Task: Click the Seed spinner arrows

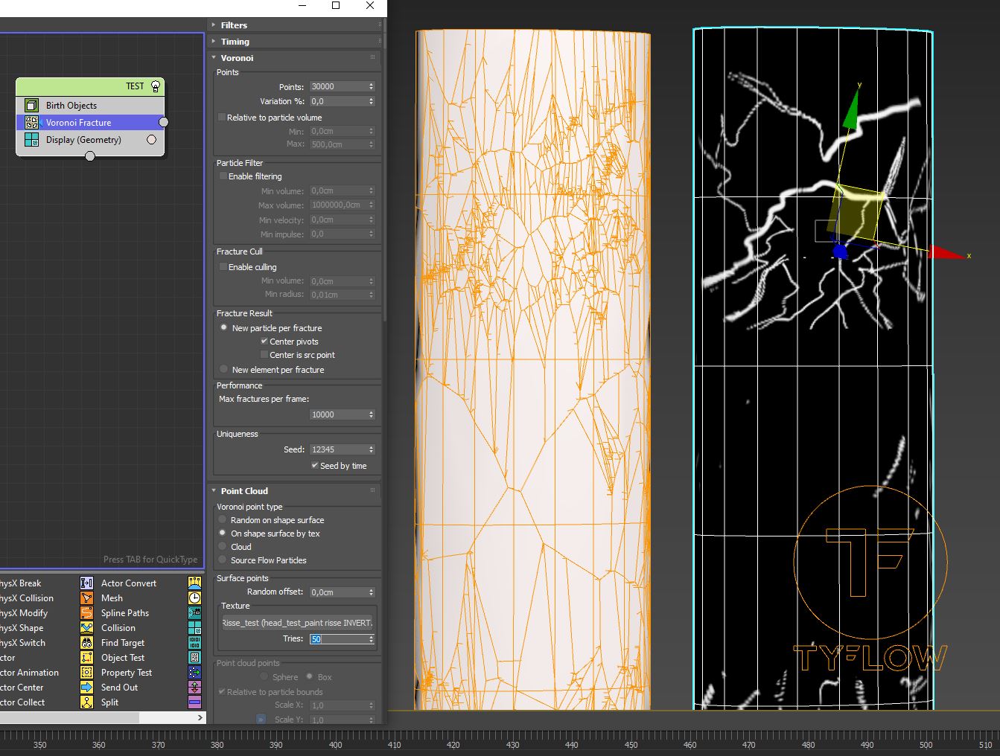Action: coord(371,449)
